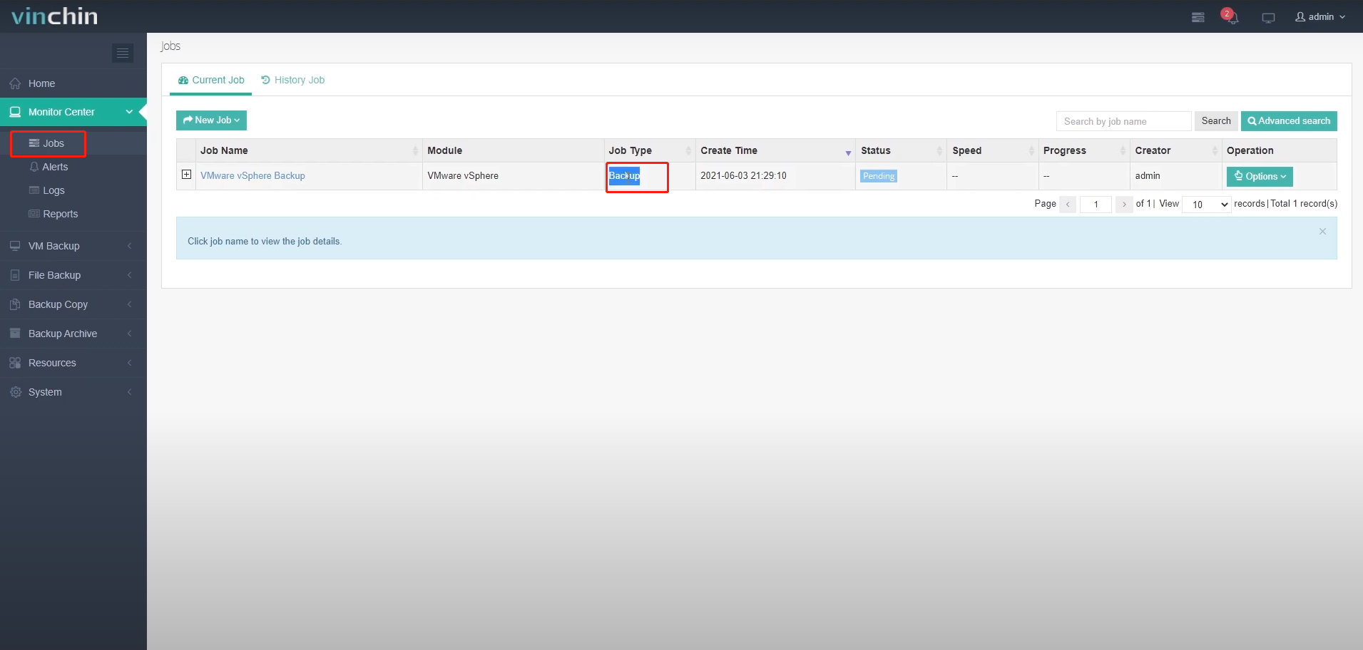The height and width of the screenshot is (650, 1363).
Task: Sort table by Job Type column
Action: [x=650, y=150]
